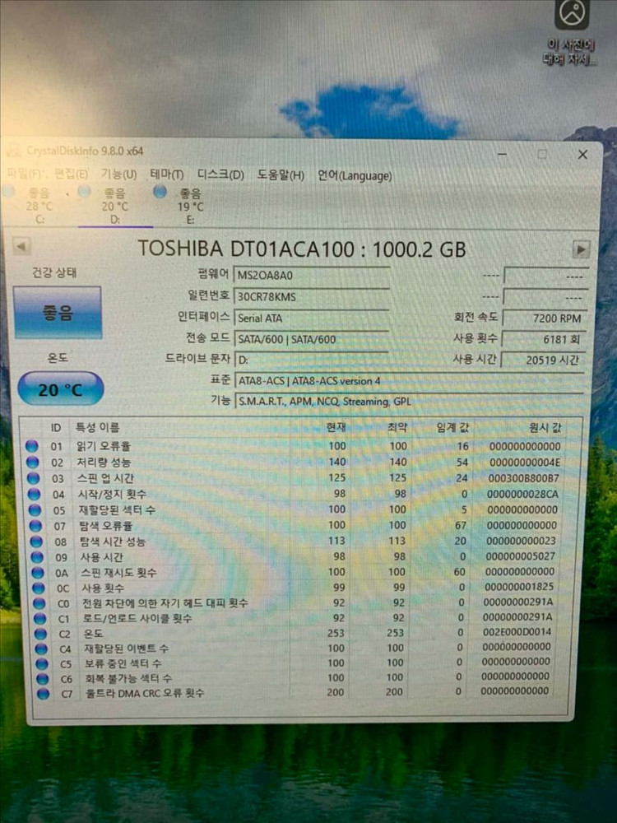Click status dot of row 0C 사용 횟수

pos(39,588)
